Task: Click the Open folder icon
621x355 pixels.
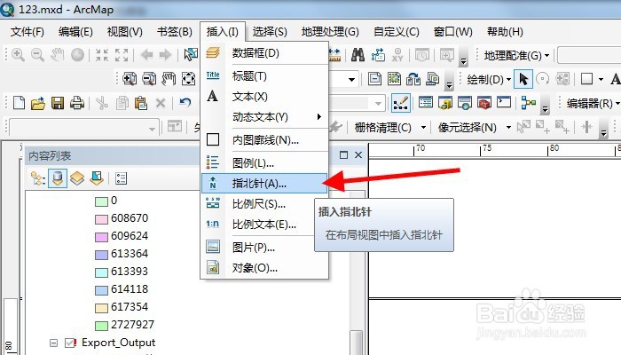Action: [38, 104]
